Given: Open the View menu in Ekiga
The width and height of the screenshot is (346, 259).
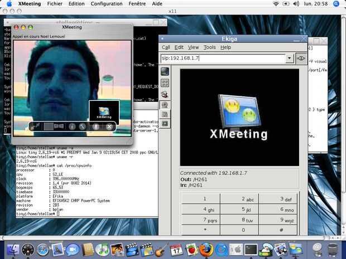Looking at the screenshot, I should [193, 47].
